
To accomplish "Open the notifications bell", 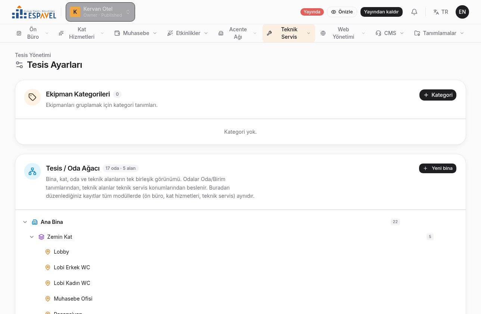I will (x=414, y=12).
